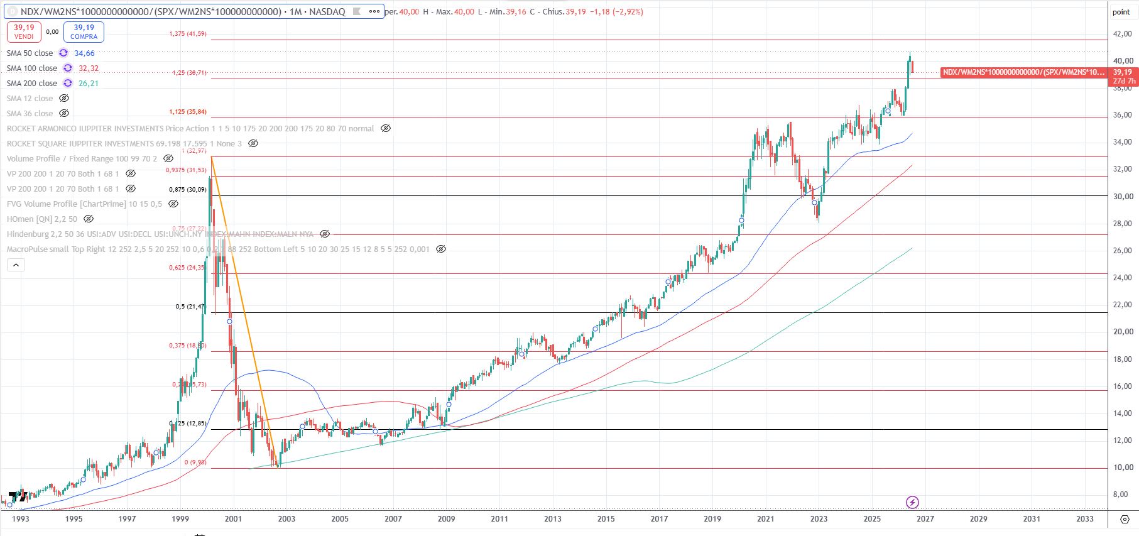Click the circular status icon beside SMA 200
Screen dimensions: 1139x536
(67, 84)
